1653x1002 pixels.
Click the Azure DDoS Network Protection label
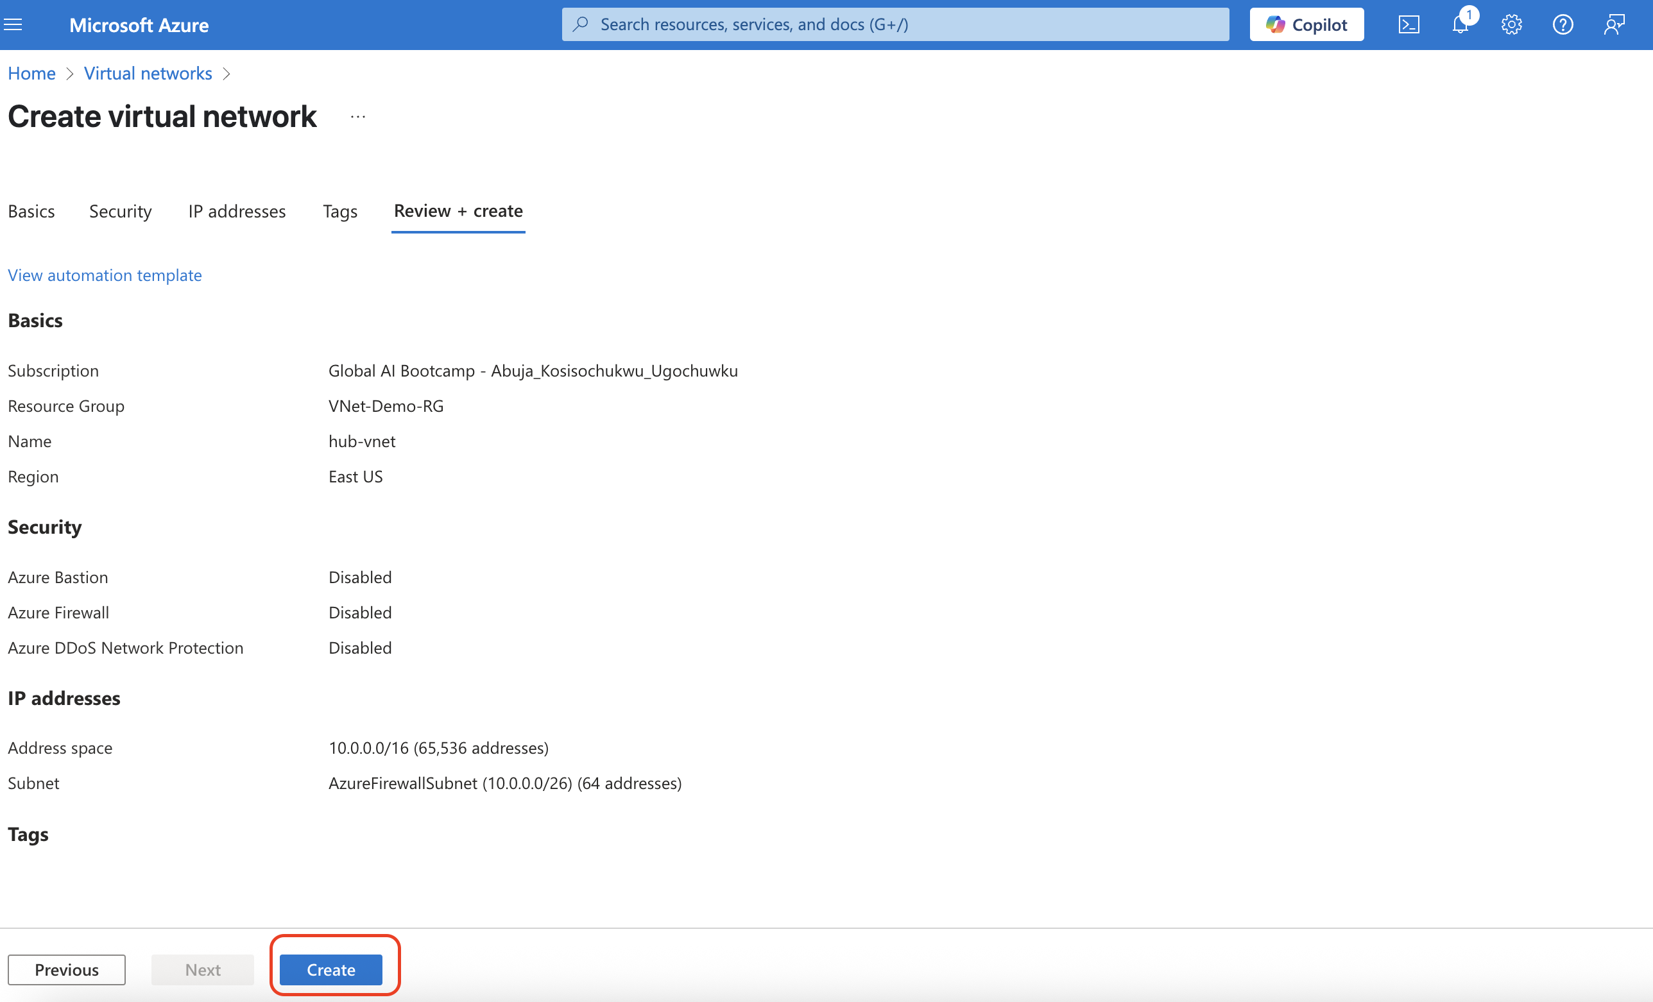(126, 648)
